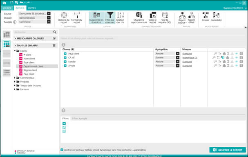This screenshot has width=248, height=157.
Task: Click GENERER LE REPORT button
Action: (228, 150)
